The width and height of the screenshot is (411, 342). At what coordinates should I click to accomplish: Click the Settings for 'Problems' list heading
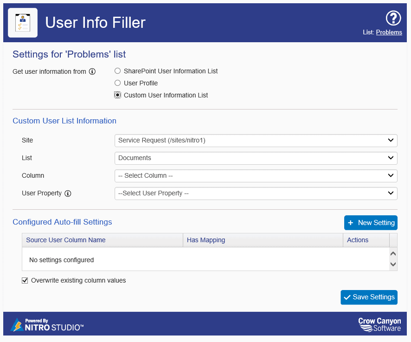coord(69,54)
